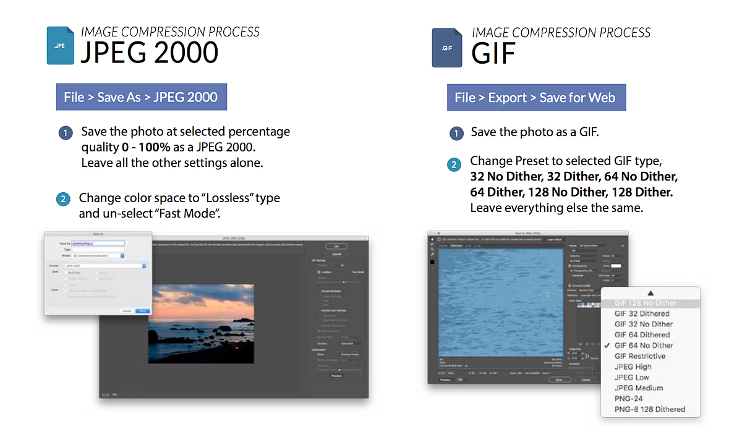Viewport: 742px width, 440px height.
Task: Click the sunset photo preview in JPEG 2000
Action: pyautogui.click(x=201, y=323)
